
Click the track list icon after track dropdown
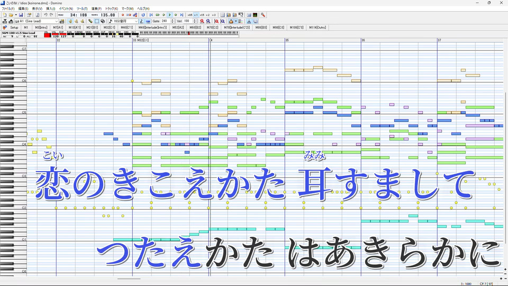(x=62, y=21)
